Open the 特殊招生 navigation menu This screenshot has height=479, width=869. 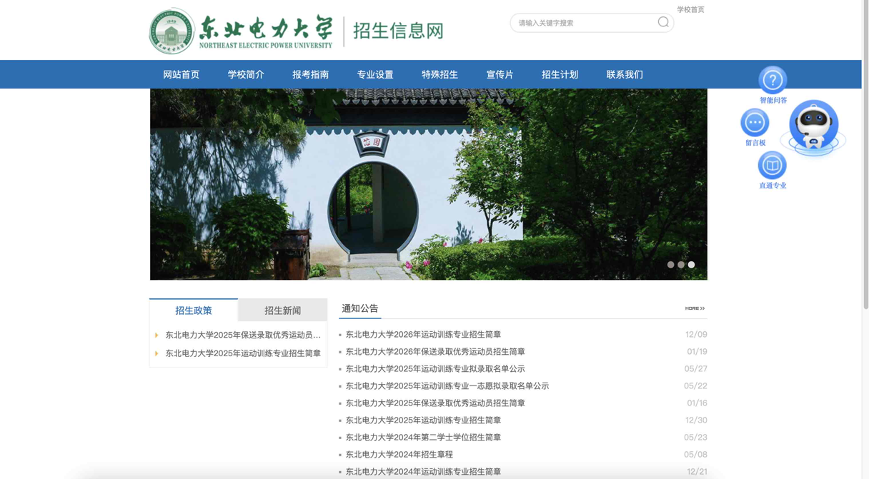point(440,75)
